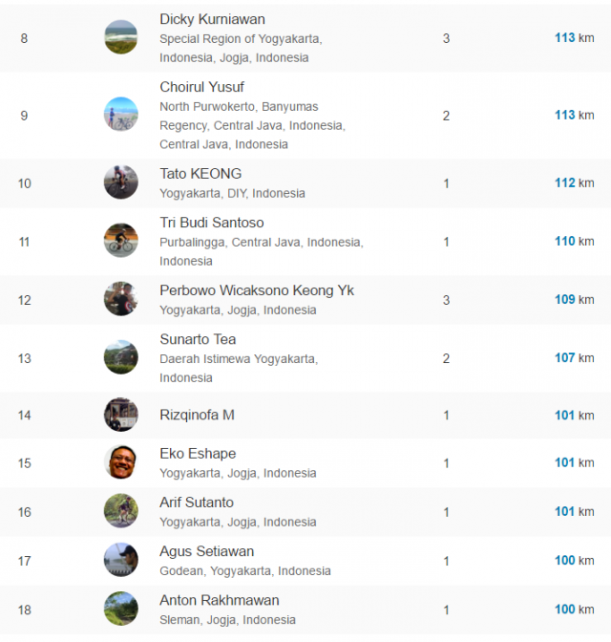
Task: Open Choirul Yusuf's profile picture
Action: tap(121, 115)
